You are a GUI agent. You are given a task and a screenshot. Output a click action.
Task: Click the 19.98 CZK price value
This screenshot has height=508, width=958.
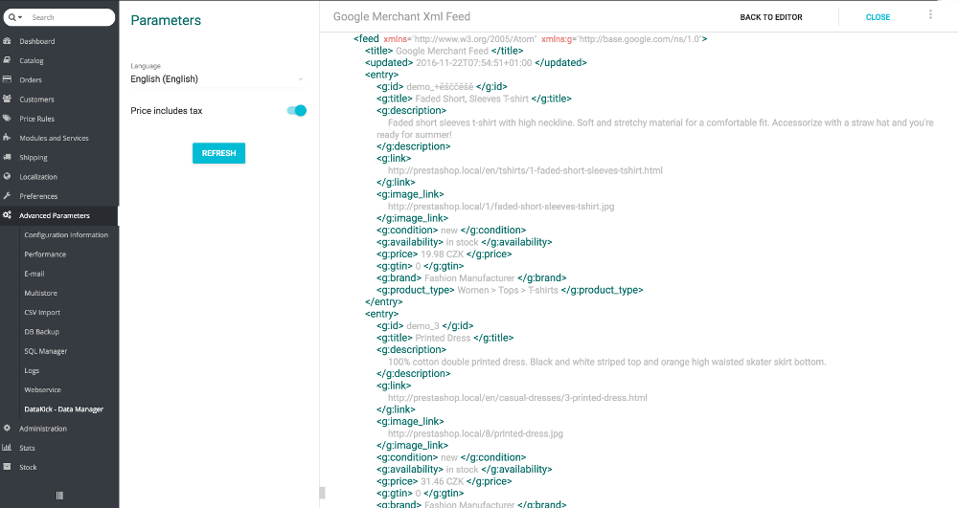(x=443, y=254)
